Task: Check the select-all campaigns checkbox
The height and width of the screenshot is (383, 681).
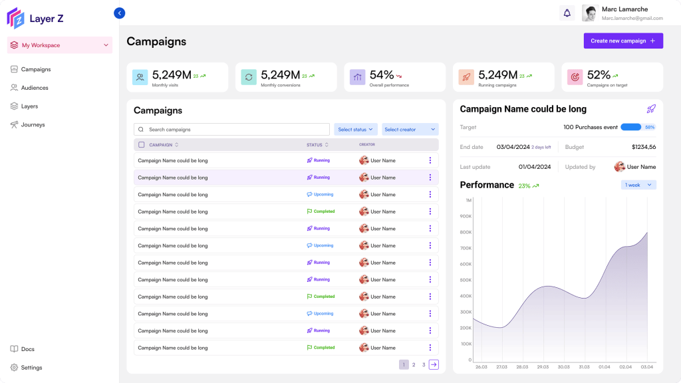Action: tap(141, 144)
